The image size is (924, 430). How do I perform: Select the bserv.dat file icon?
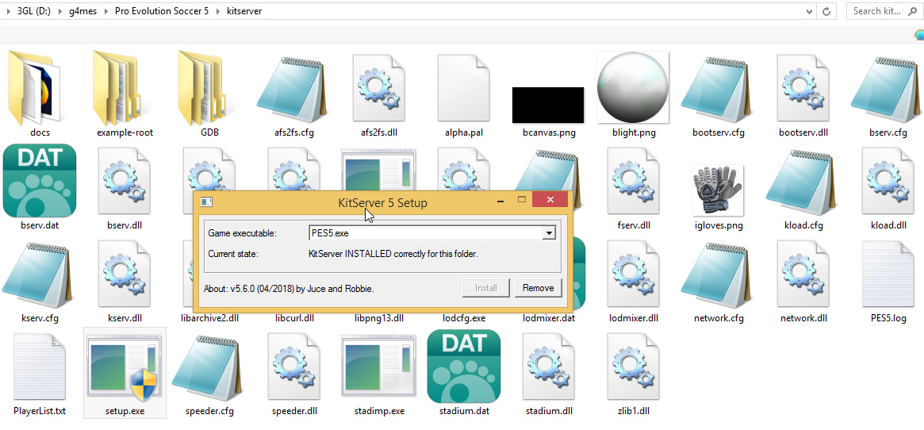tap(40, 181)
